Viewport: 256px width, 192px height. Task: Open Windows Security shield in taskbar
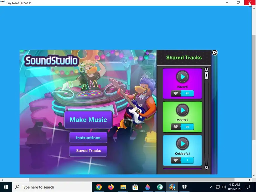(x=184, y=187)
